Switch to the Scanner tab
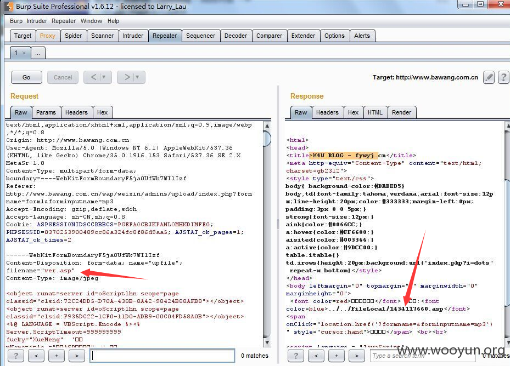510x366 pixels. click(x=103, y=36)
